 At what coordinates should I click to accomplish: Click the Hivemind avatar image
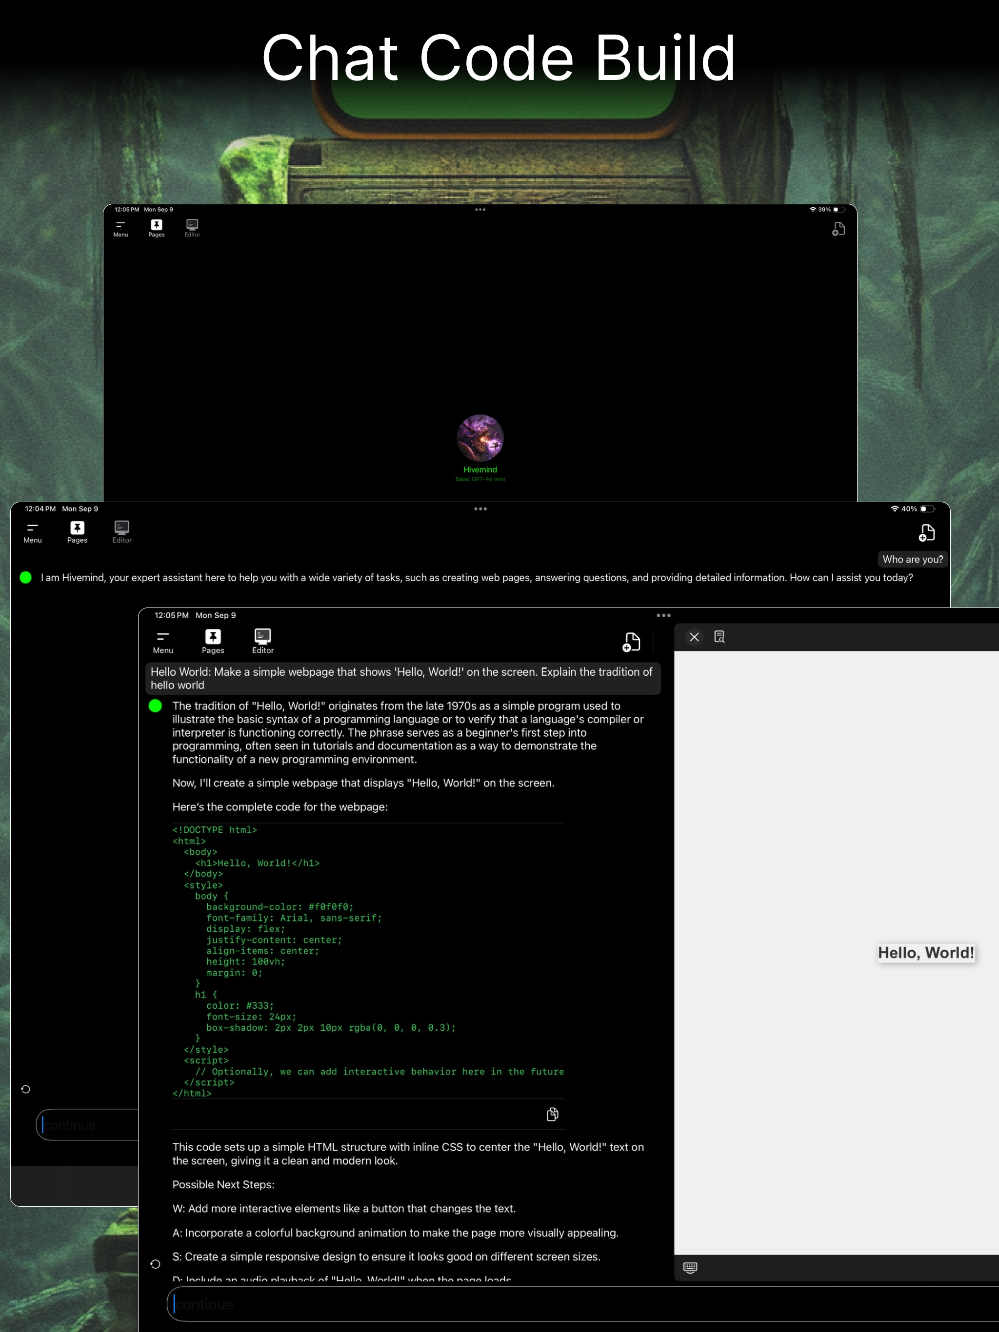(x=480, y=438)
